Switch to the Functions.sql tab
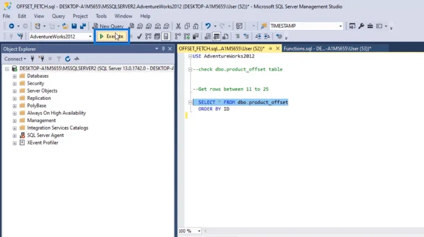This screenshot has height=237, width=424. point(327,49)
